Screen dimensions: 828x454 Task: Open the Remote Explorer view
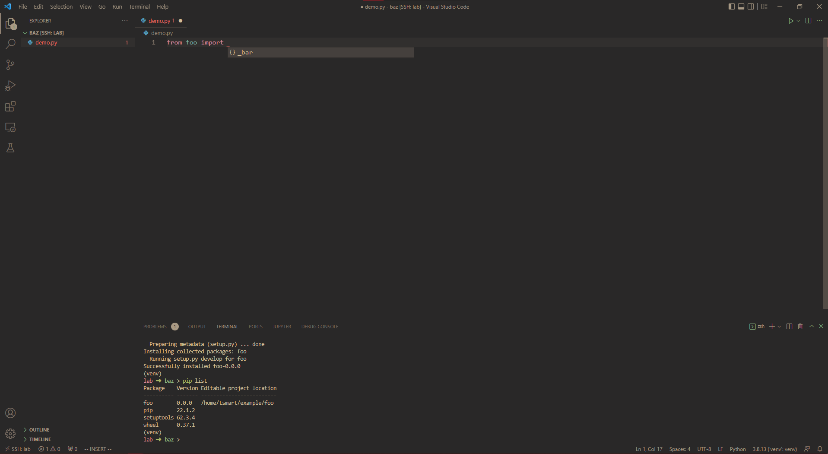point(10,127)
